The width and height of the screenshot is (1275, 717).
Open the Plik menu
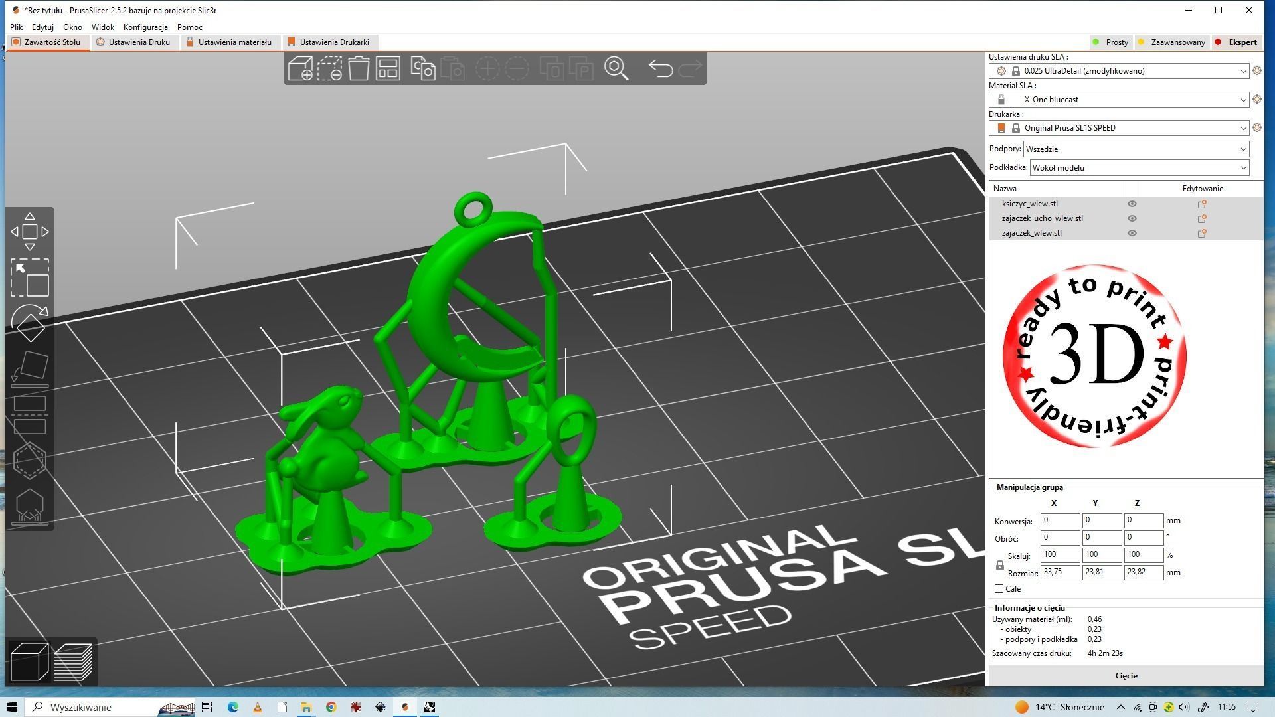[17, 27]
